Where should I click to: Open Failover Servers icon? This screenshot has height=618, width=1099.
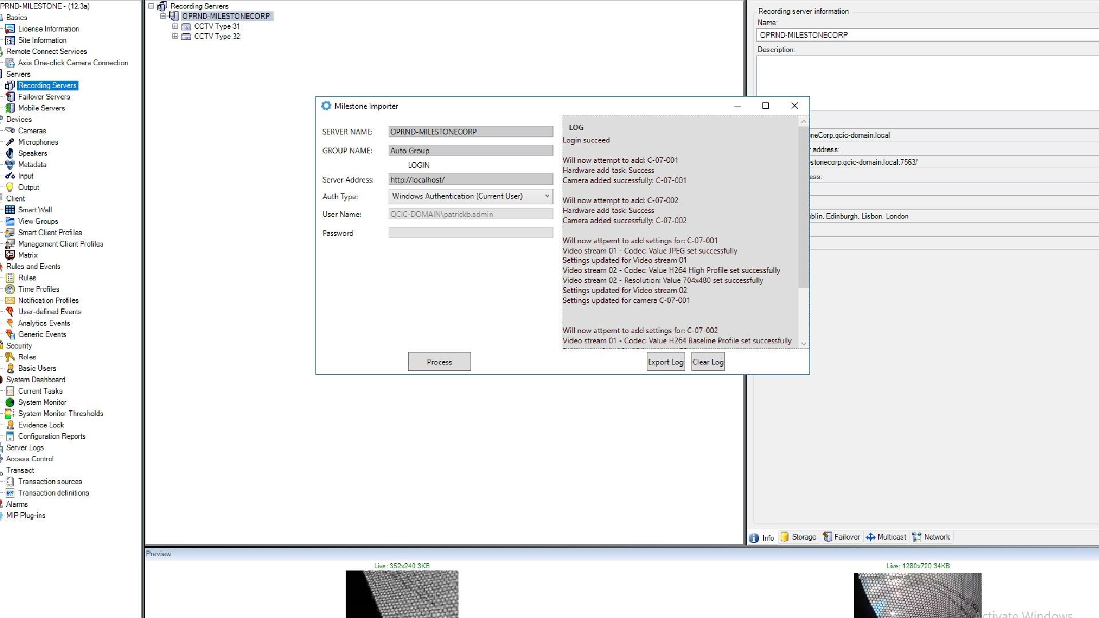pyautogui.click(x=10, y=97)
